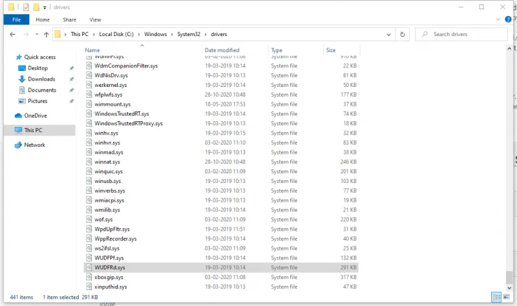
Task: Click the wof.sys file icon
Action: [x=89, y=220]
